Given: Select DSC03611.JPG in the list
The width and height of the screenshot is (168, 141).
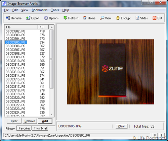Looking at the screenshot, I should tap(15, 64).
